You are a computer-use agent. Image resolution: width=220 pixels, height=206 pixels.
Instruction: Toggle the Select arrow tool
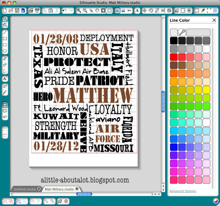(5, 19)
